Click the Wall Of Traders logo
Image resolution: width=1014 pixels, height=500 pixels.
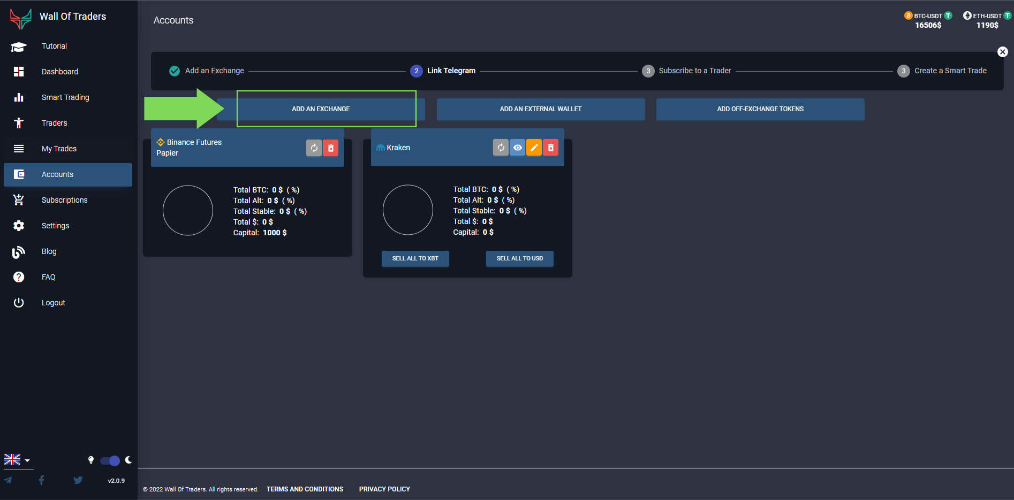point(20,19)
